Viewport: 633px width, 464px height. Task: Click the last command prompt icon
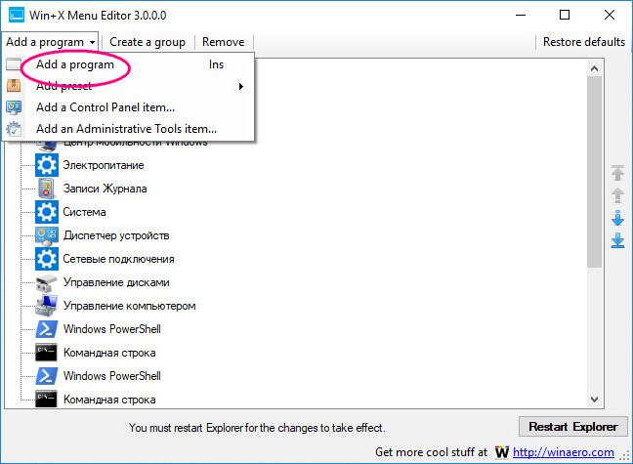click(46, 399)
